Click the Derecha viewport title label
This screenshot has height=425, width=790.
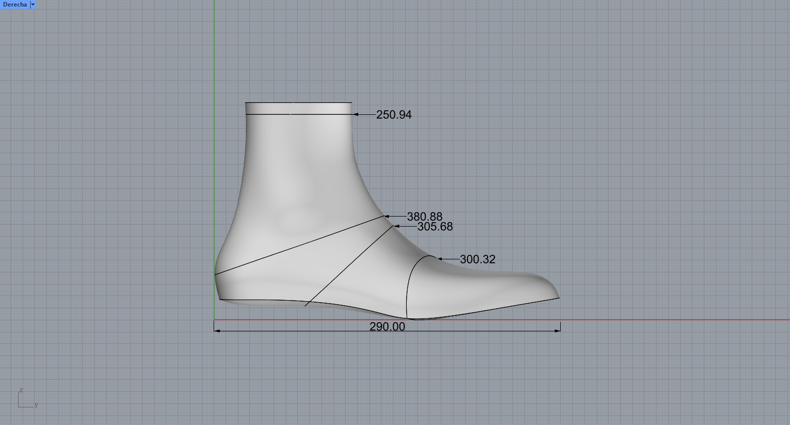pyautogui.click(x=15, y=5)
